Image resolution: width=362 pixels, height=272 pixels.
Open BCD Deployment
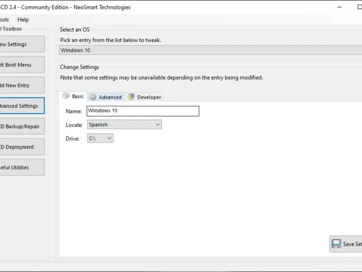click(22, 147)
